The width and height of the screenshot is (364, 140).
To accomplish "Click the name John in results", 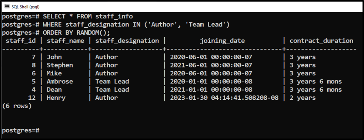I will click(x=54, y=57).
